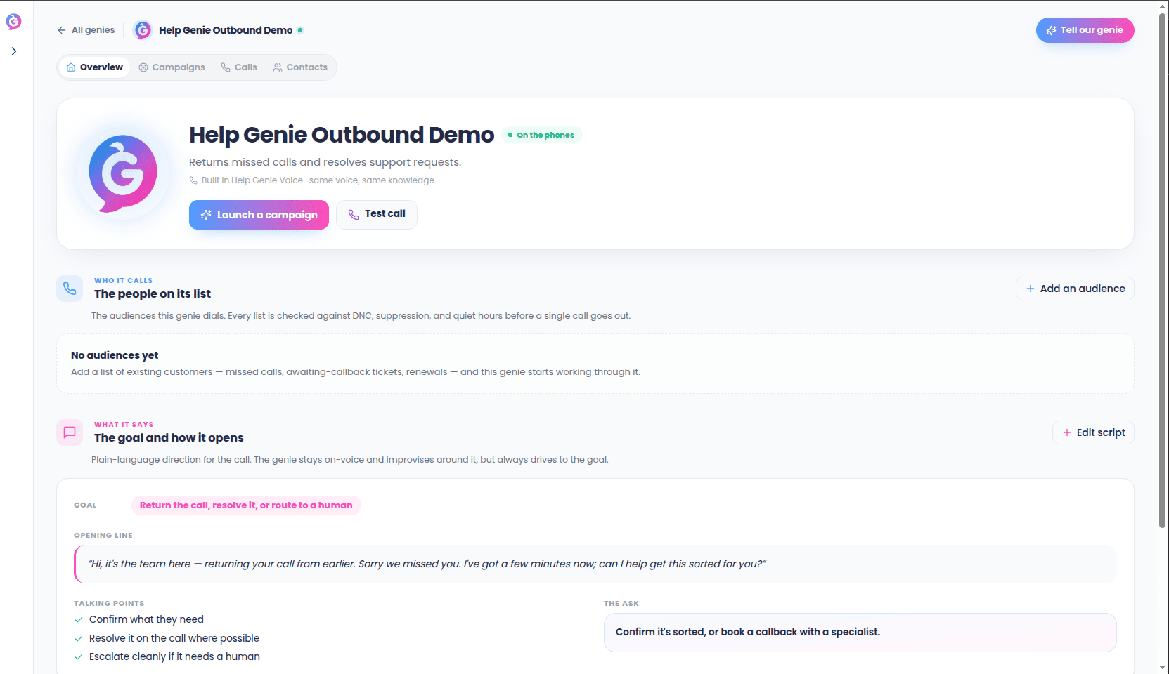Viewport: 1169px width, 674px height.
Task: Click the speech bubble icon beside What it says
Action: click(x=70, y=432)
